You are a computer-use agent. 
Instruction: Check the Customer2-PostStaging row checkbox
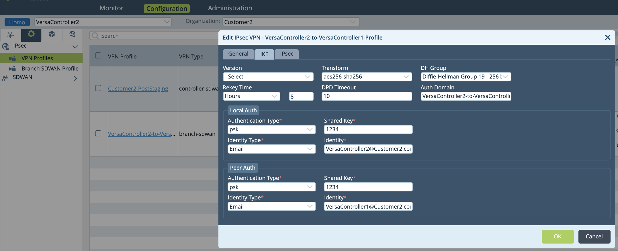(98, 88)
